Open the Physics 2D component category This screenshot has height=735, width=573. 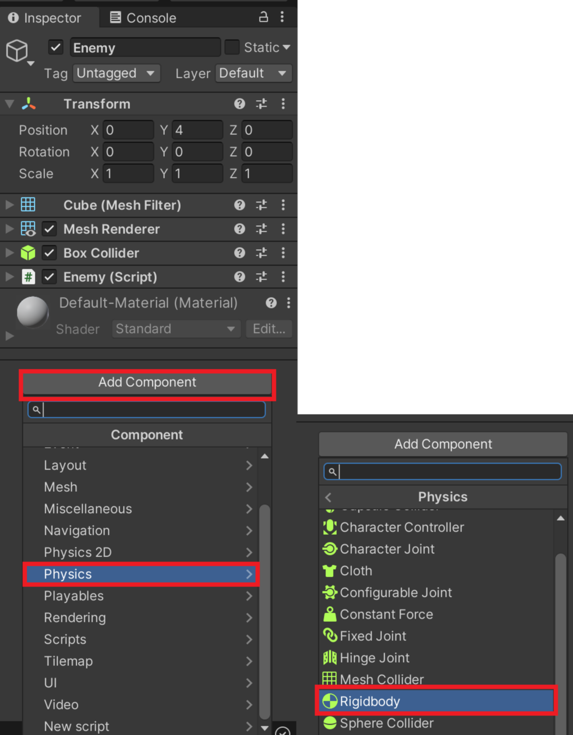point(141,552)
